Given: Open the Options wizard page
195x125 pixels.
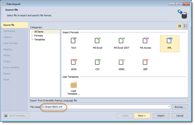Looking at the screenshot, I should [7, 37].
